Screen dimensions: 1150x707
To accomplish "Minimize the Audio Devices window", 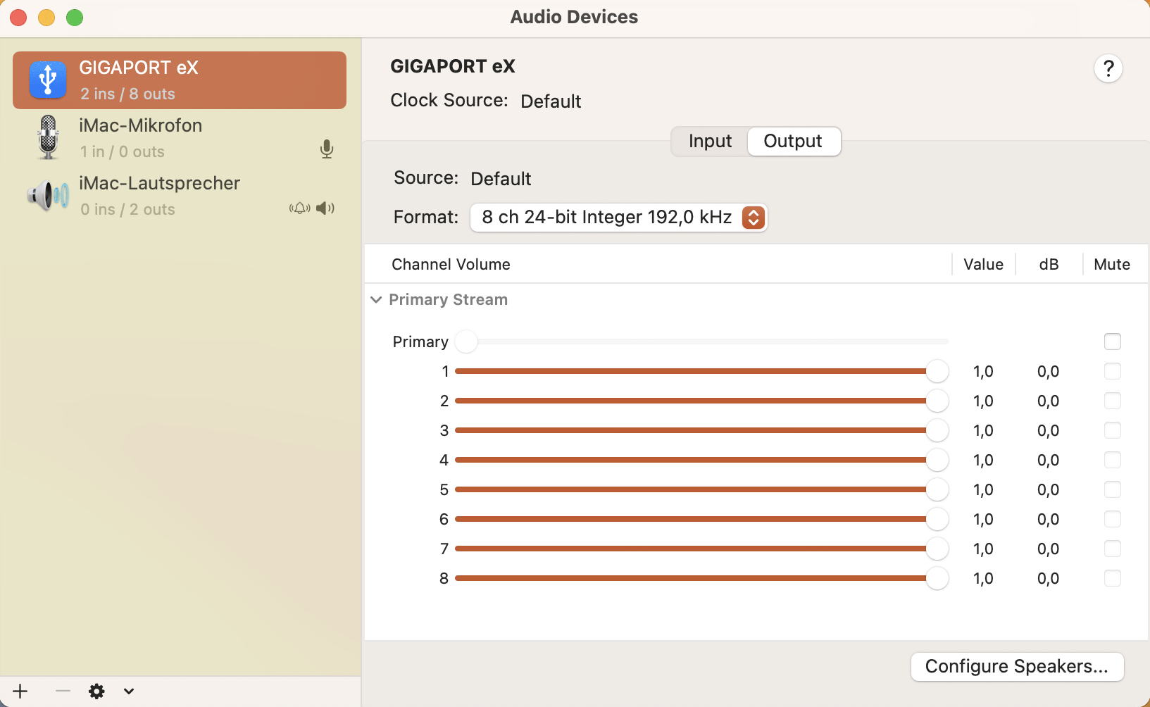I will 46,18.
